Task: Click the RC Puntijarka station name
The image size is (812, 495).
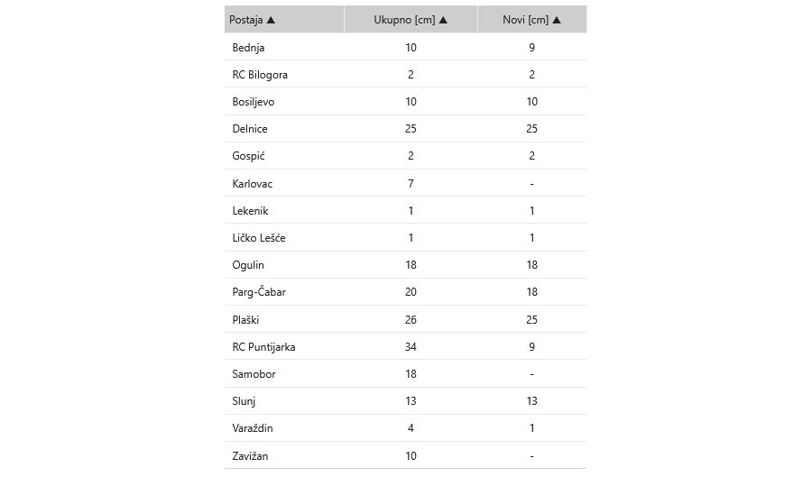Action: [x=263, y=347]
